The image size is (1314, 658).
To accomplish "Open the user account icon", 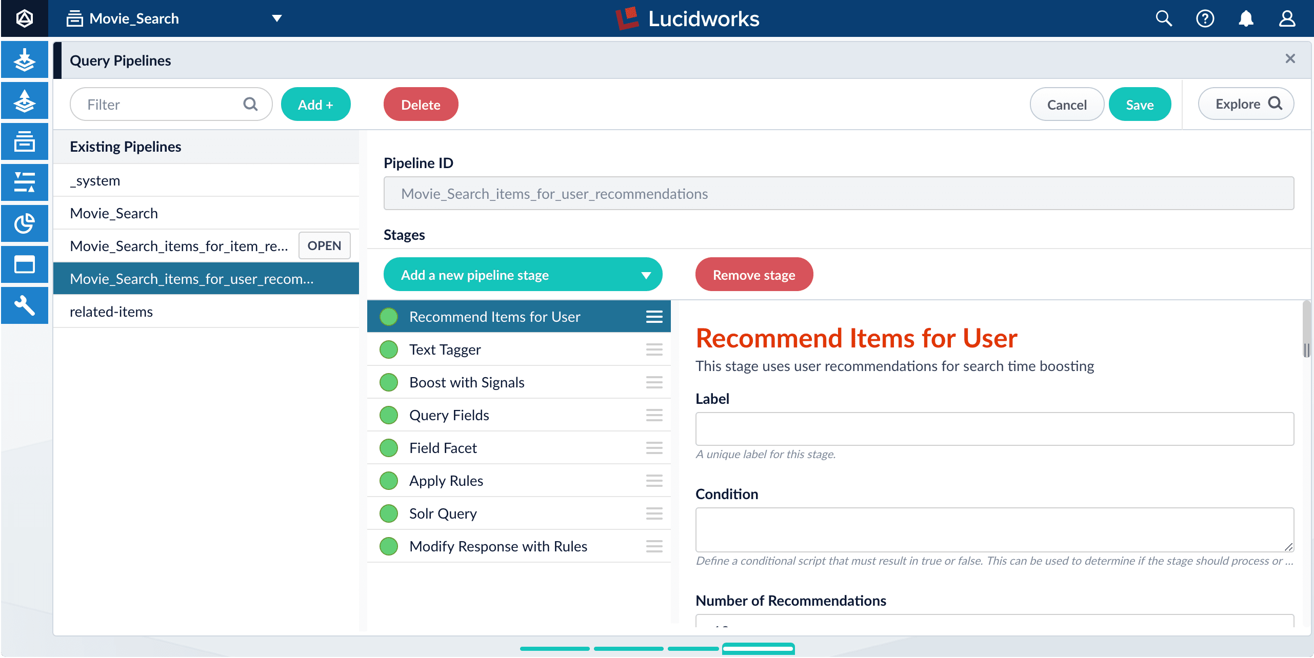I will coord(1287,18).
